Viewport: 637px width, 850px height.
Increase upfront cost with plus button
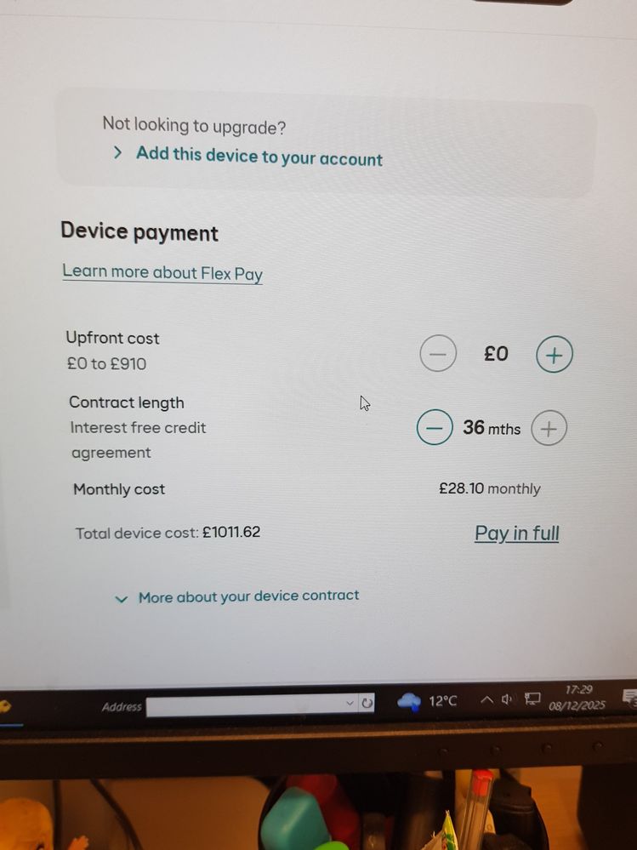pyautogui.click(x=555, y=355)
